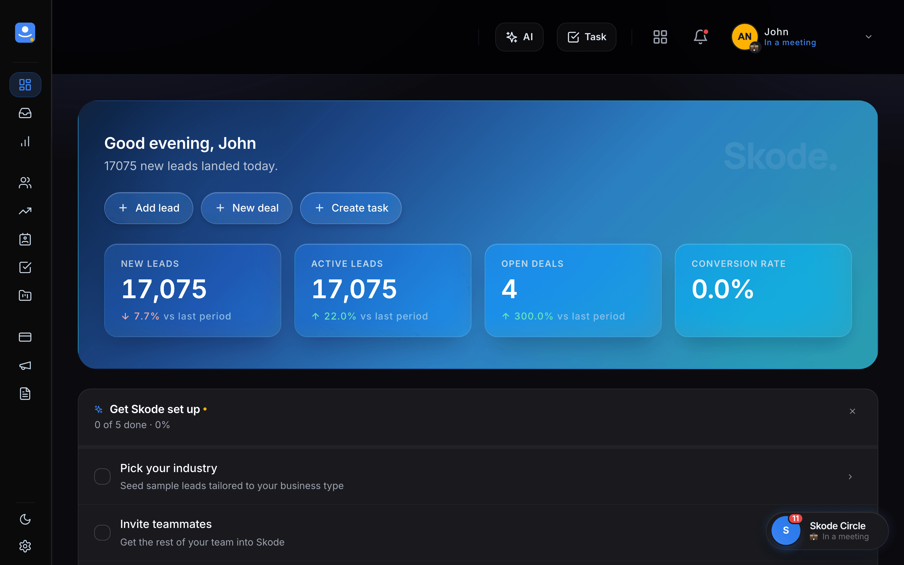Screen dimensions: 904x565
Task: Click the 0 of 5 done progress text
Action: pyautogui.click(x=132, y=425)
